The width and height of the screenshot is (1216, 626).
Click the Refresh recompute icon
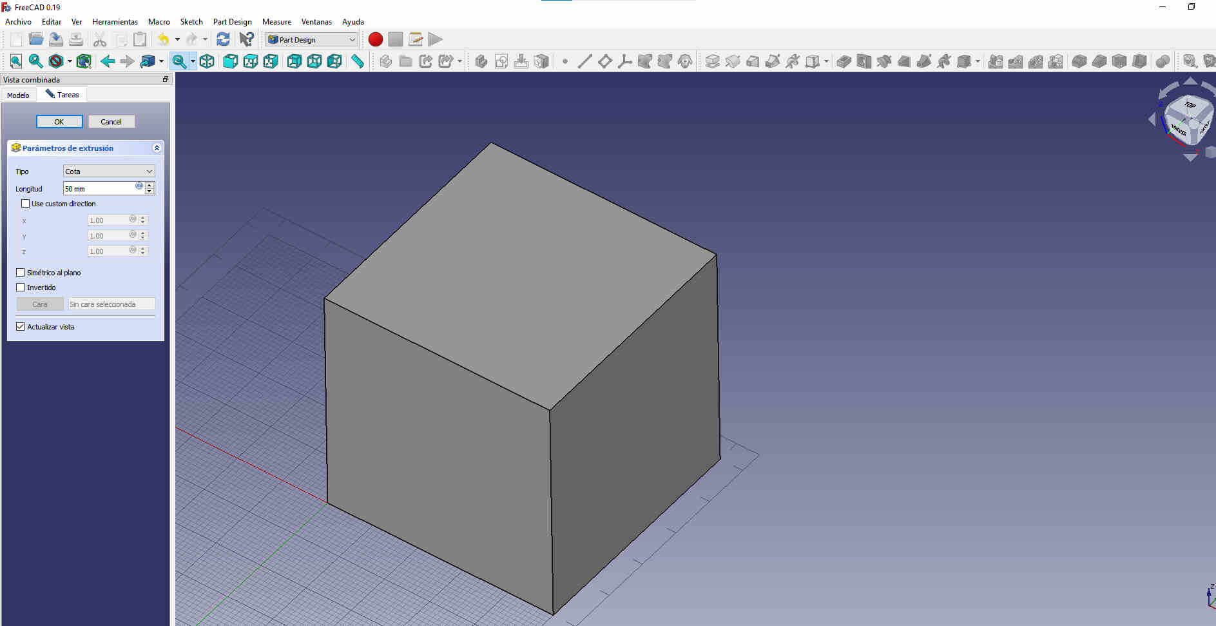223,39
